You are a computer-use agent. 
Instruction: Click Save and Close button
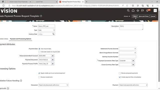tap(143, 16)
